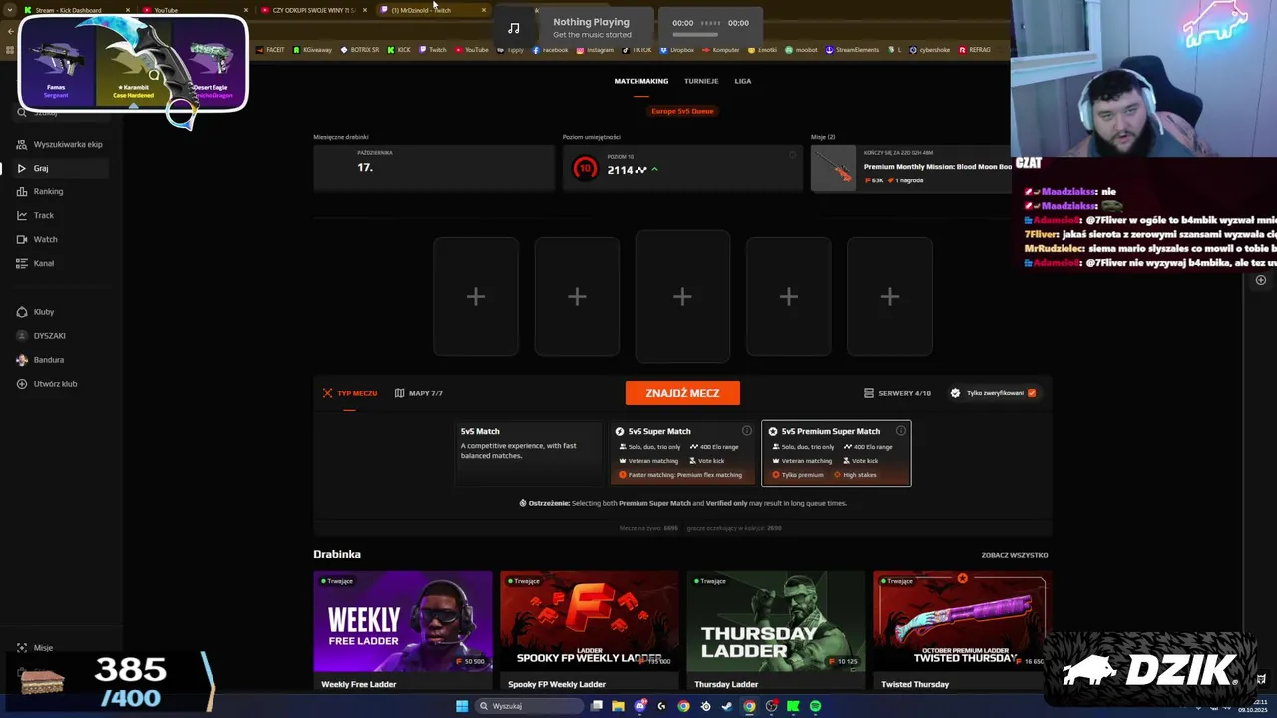Image resolution: width=1277 pixels, height=718 pixels.
Task: Open SERWERY 4/10 server selector
Action: point(897,393)
